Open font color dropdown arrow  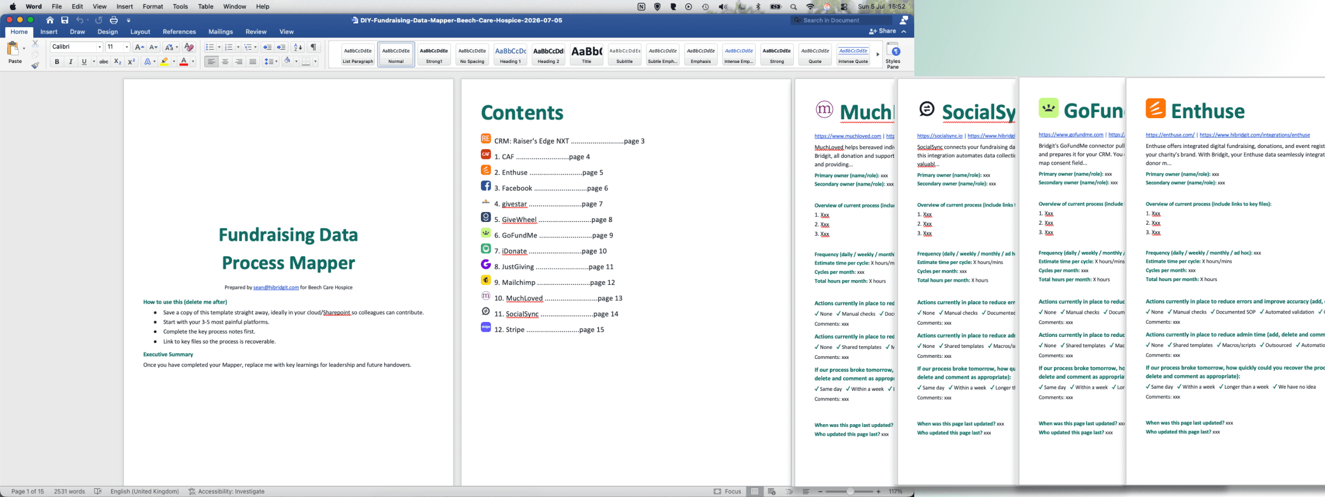click(193, 62)
